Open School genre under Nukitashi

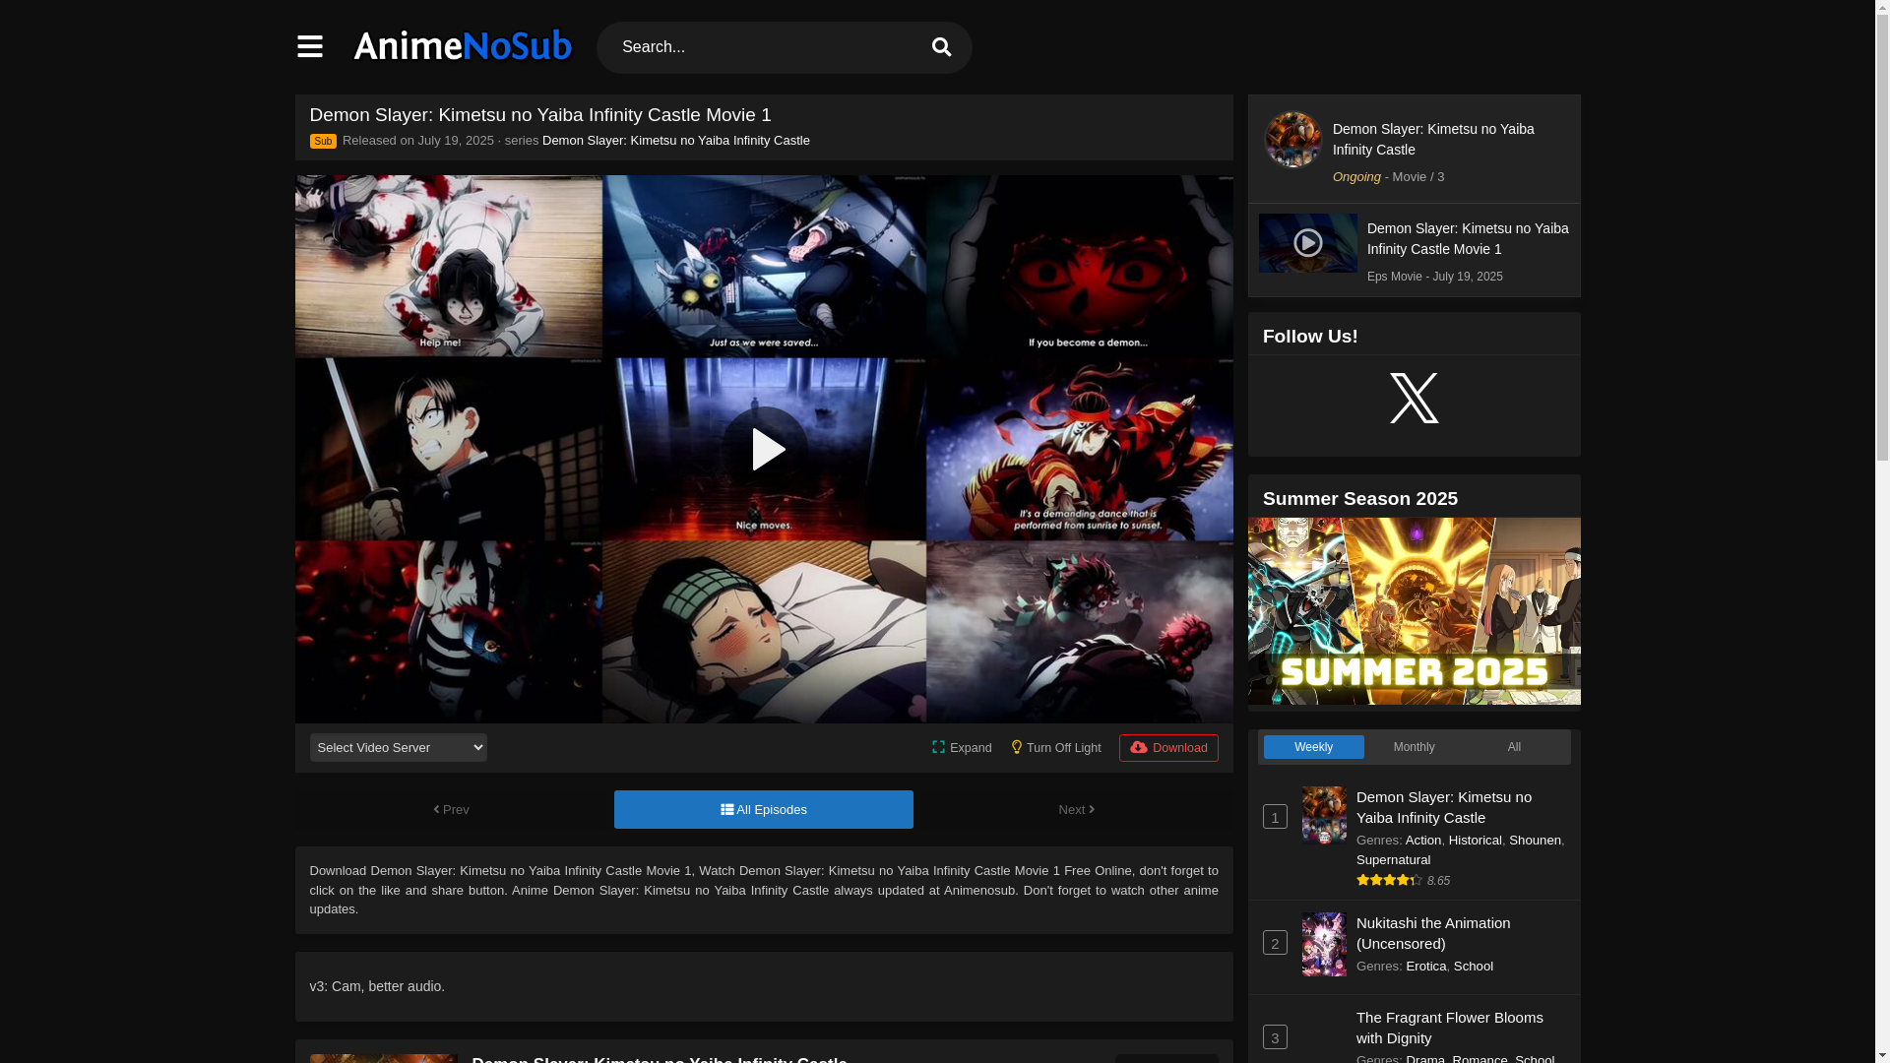1474,966
